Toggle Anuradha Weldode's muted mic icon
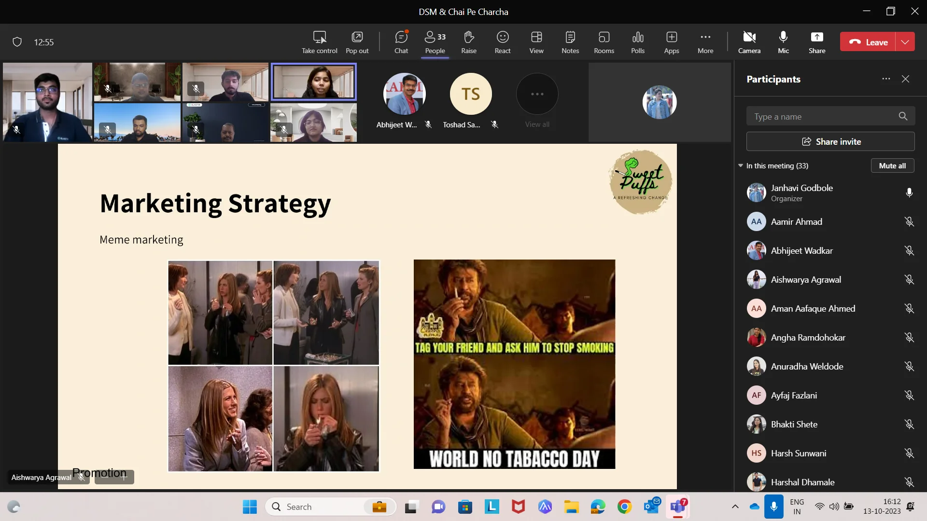The height and width of the screenshot is (521, 927). 909,366
